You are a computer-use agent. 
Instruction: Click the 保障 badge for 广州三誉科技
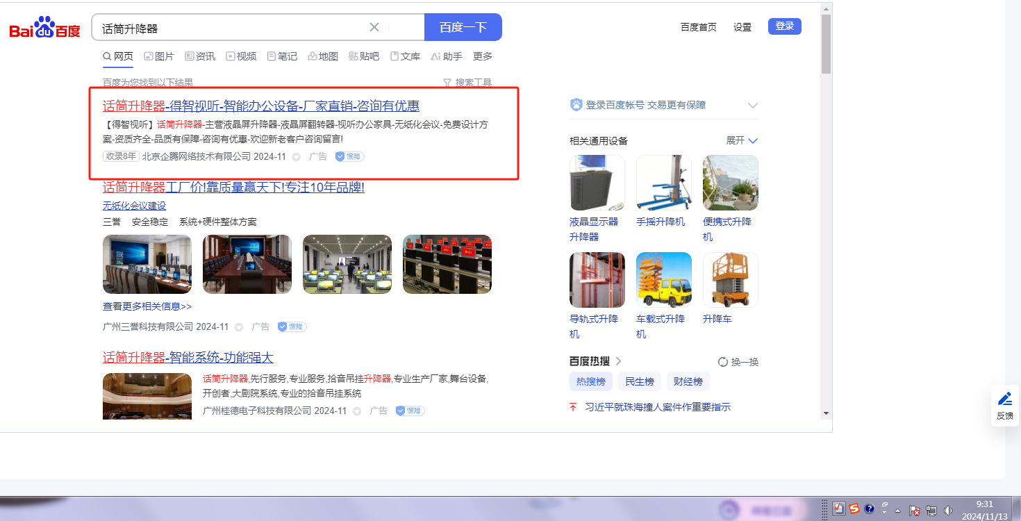(292, 326)
